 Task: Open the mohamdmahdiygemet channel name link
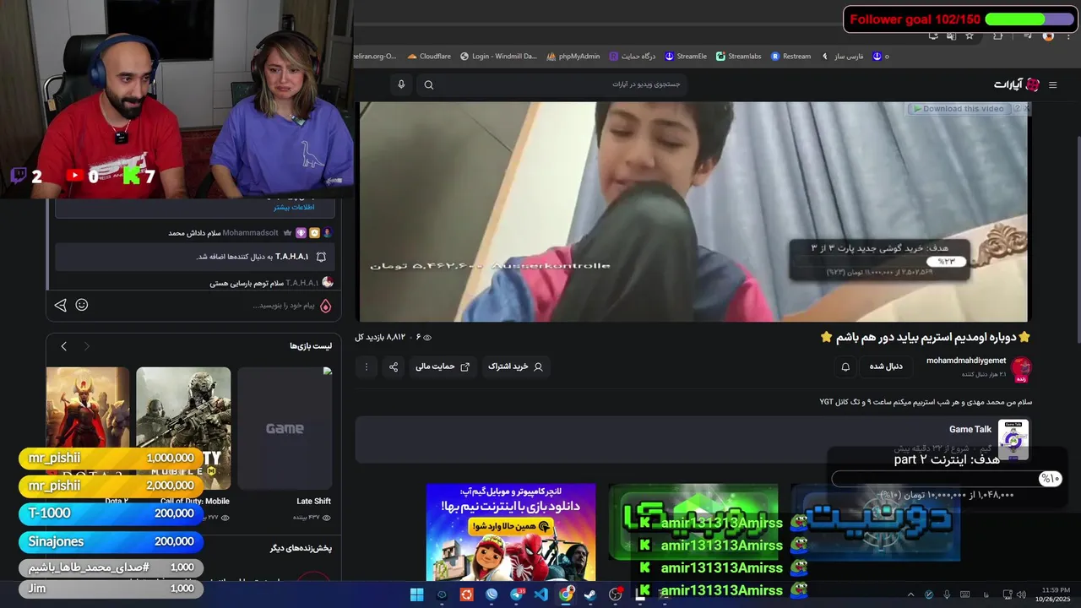pos(966,361)
